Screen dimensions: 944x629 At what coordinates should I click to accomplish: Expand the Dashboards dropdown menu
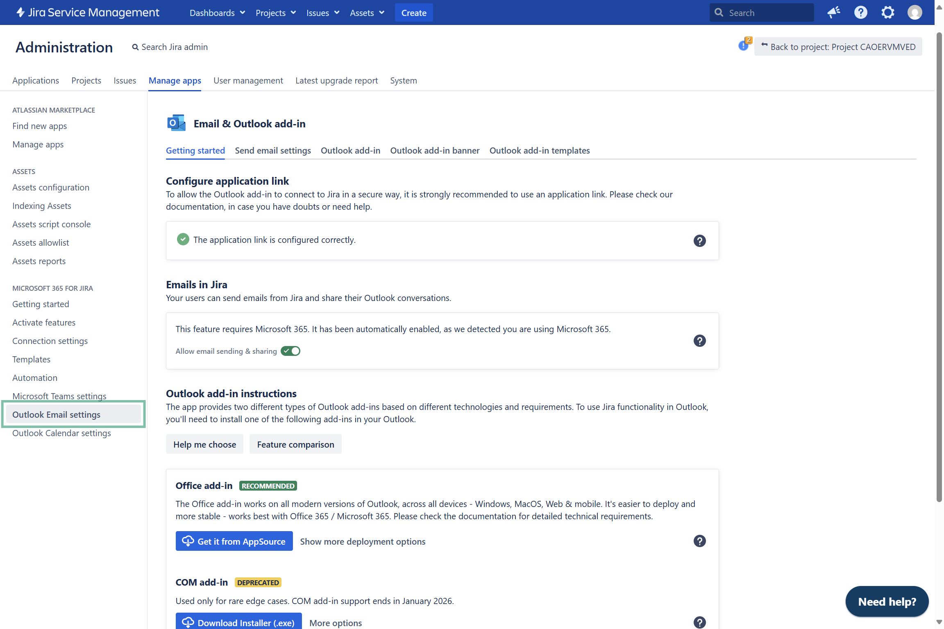(x=217, y=13)
